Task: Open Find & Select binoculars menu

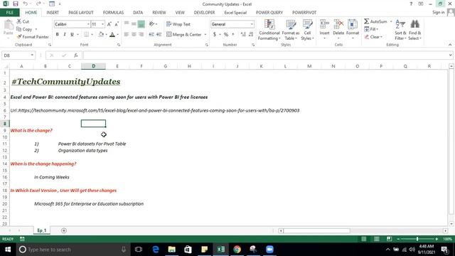Action: [x=414, y=30]
